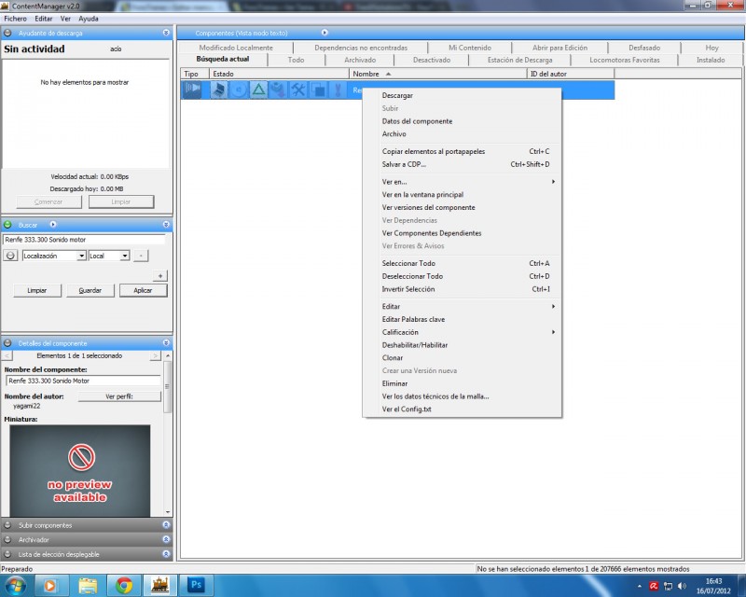Click the 'Ver perfil:' button
Viewport: 746px width, 597px height.
click(x=119, y=396)
